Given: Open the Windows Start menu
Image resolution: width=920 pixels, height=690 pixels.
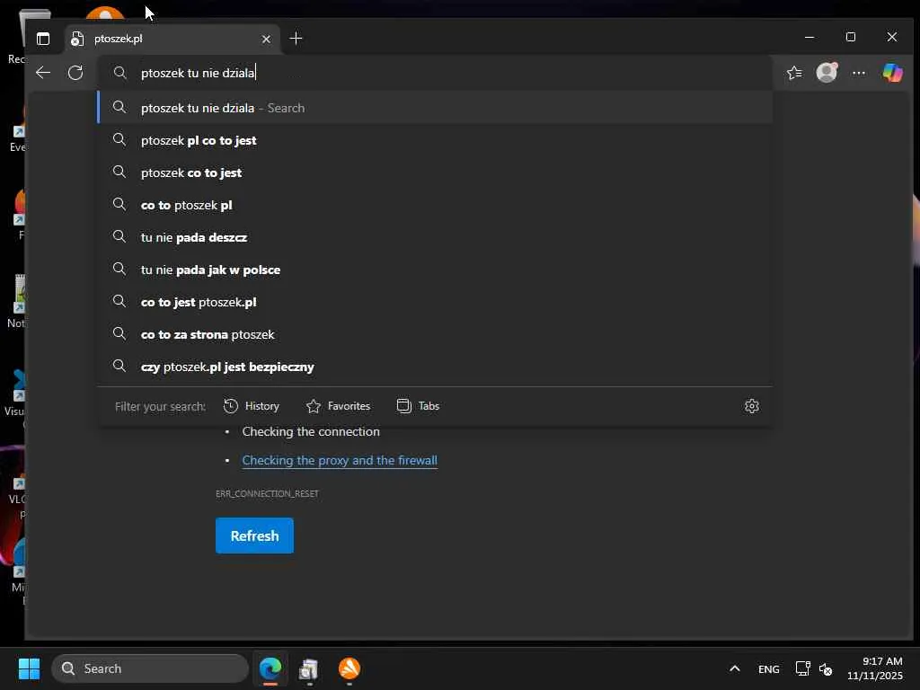Looking at the screenshot, I should pos(29,668).
